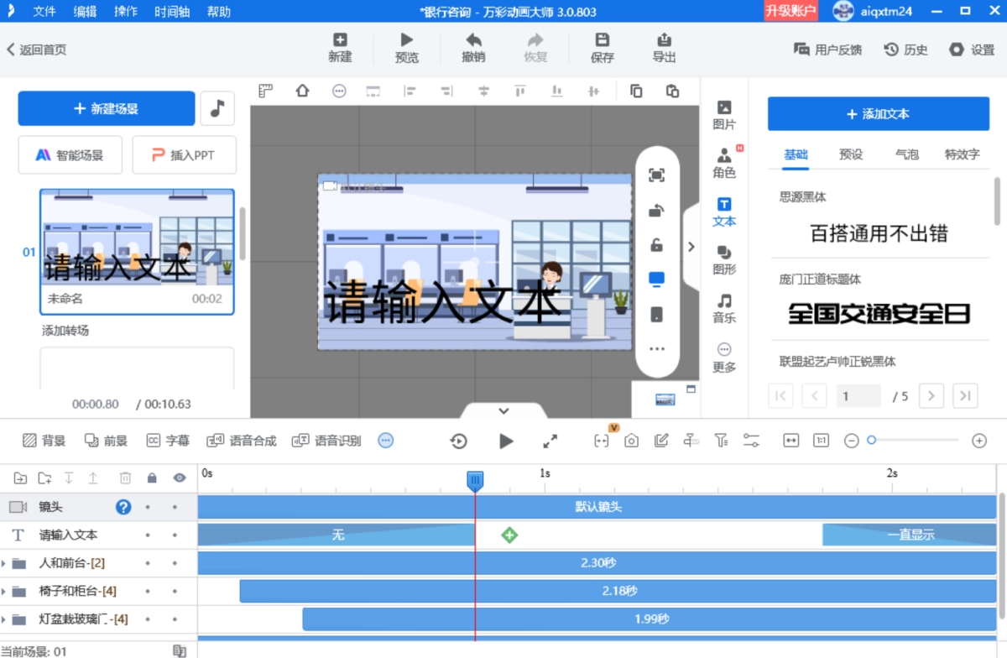Click the 新建场景 button
Image resolution: width=1007 pixels, height=658 pixels.
[107, 109]
